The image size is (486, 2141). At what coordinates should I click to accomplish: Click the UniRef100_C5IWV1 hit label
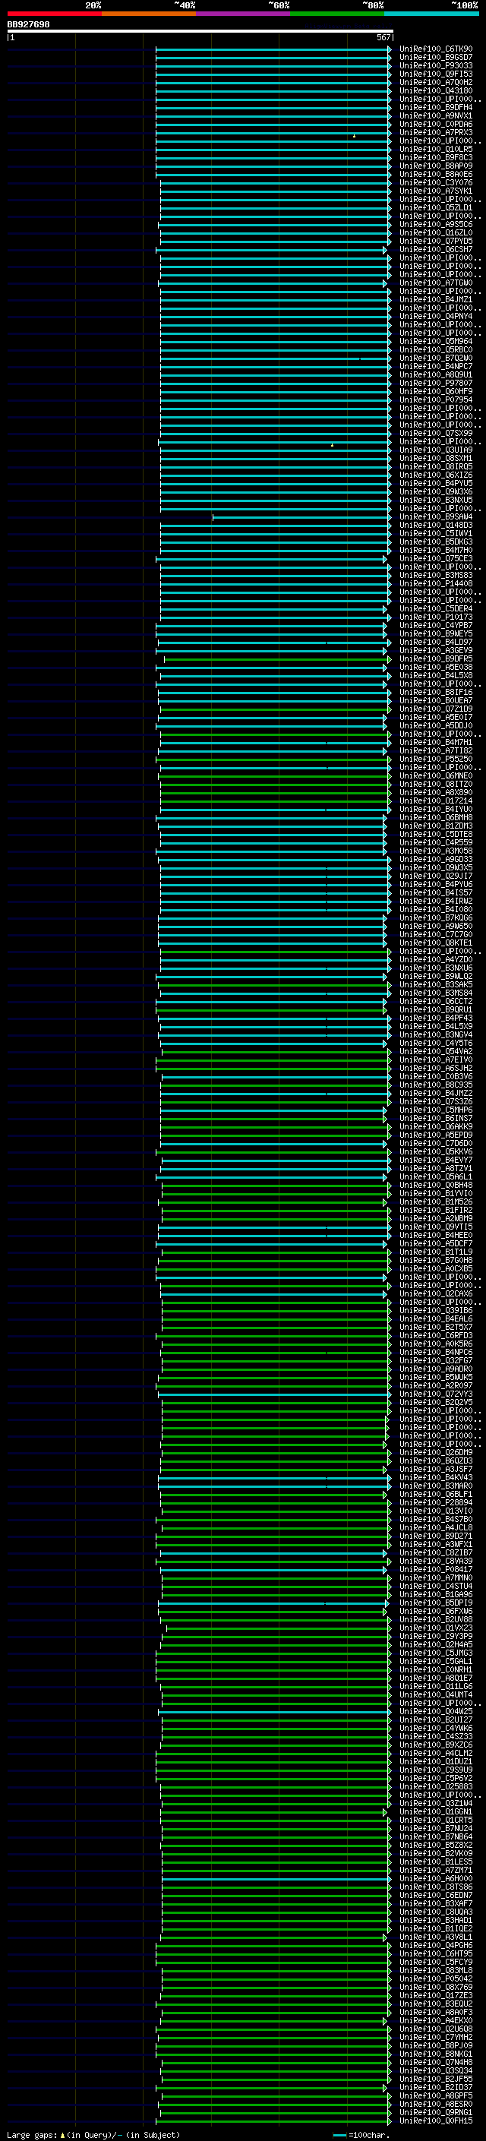(x=435, y=534)
